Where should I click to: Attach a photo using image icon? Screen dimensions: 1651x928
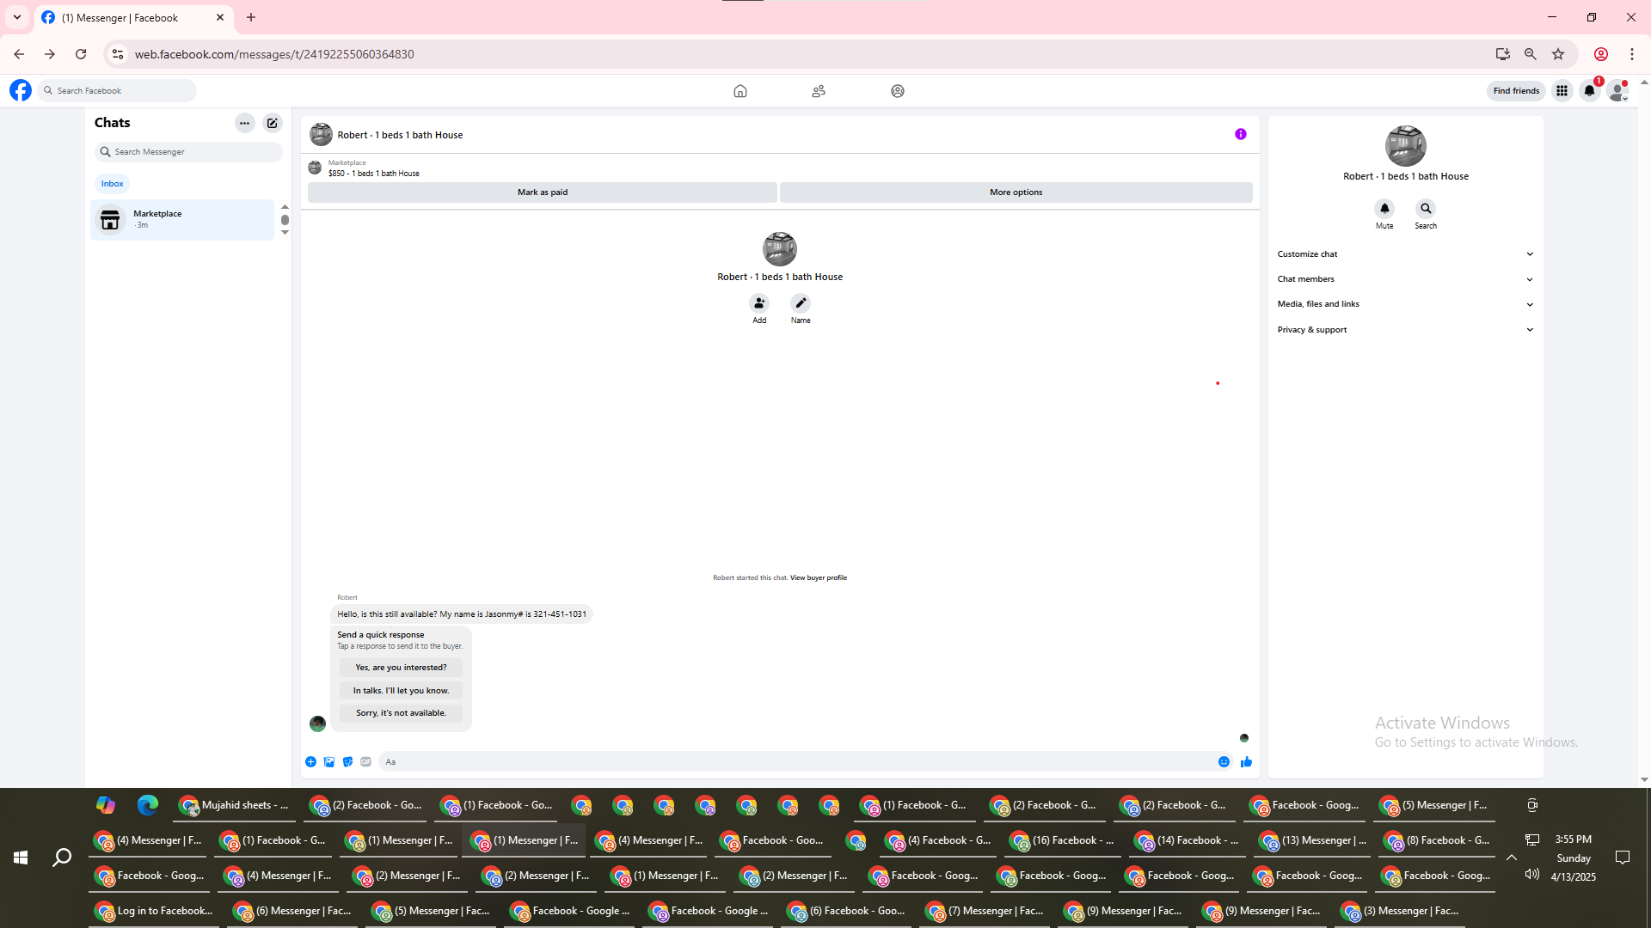click(329, 762)
